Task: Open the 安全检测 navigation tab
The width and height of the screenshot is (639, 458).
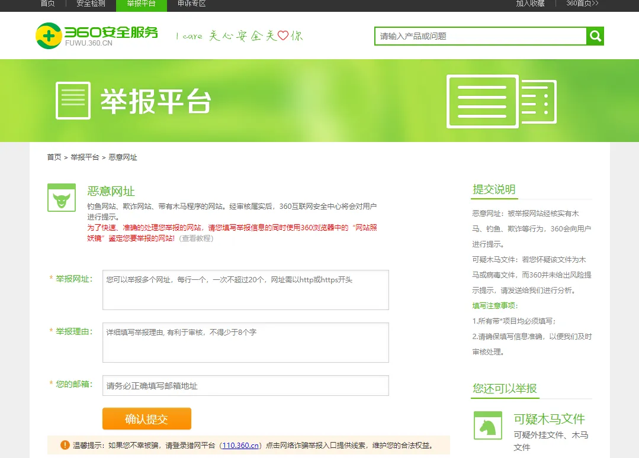Action: [91, 4]
